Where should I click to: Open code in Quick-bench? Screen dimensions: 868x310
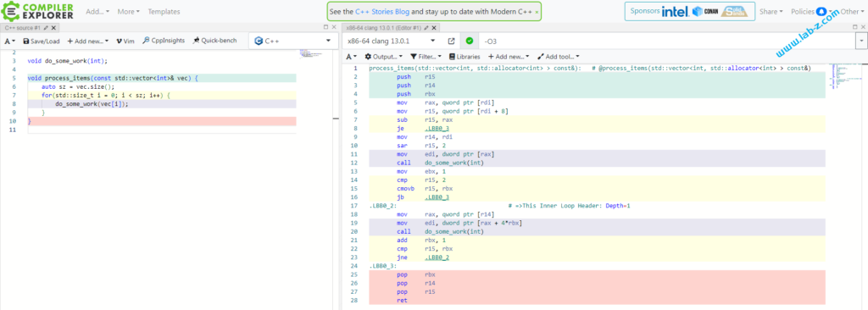tap(214, 41)
